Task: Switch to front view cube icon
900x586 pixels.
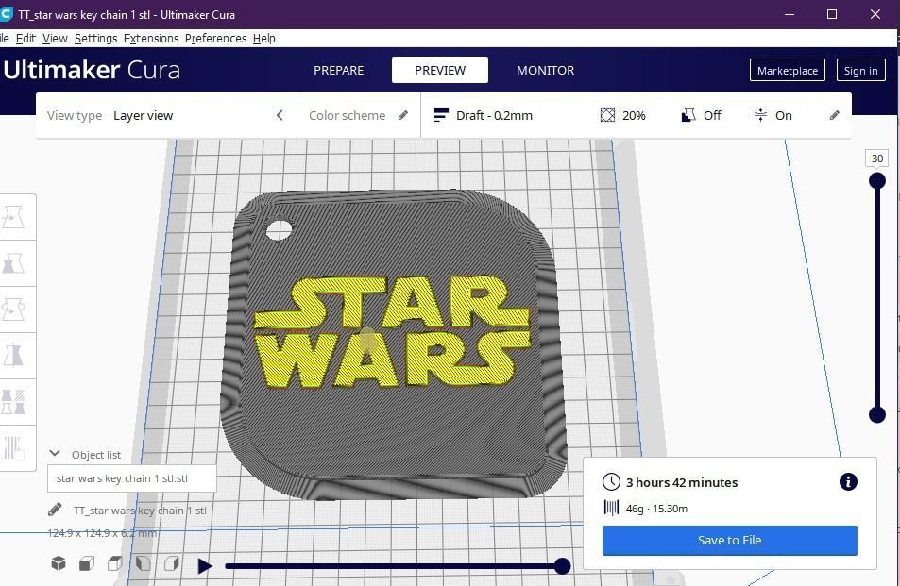Action: click(87, 563)
